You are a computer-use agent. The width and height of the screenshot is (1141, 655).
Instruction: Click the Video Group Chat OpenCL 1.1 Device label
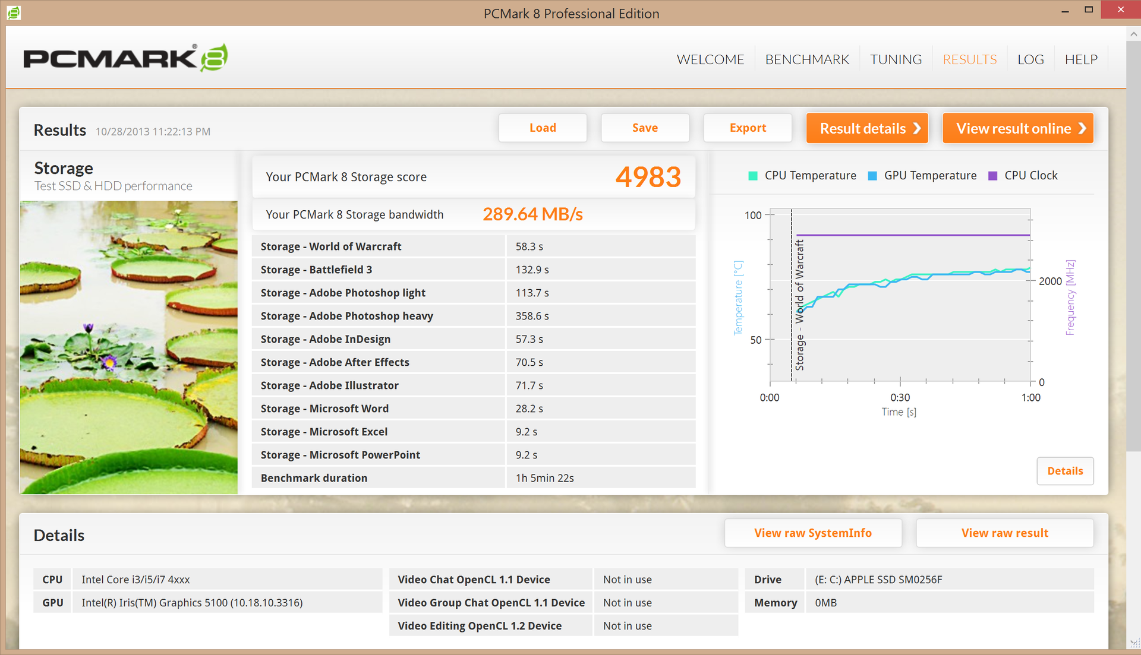tap(491, 603)
